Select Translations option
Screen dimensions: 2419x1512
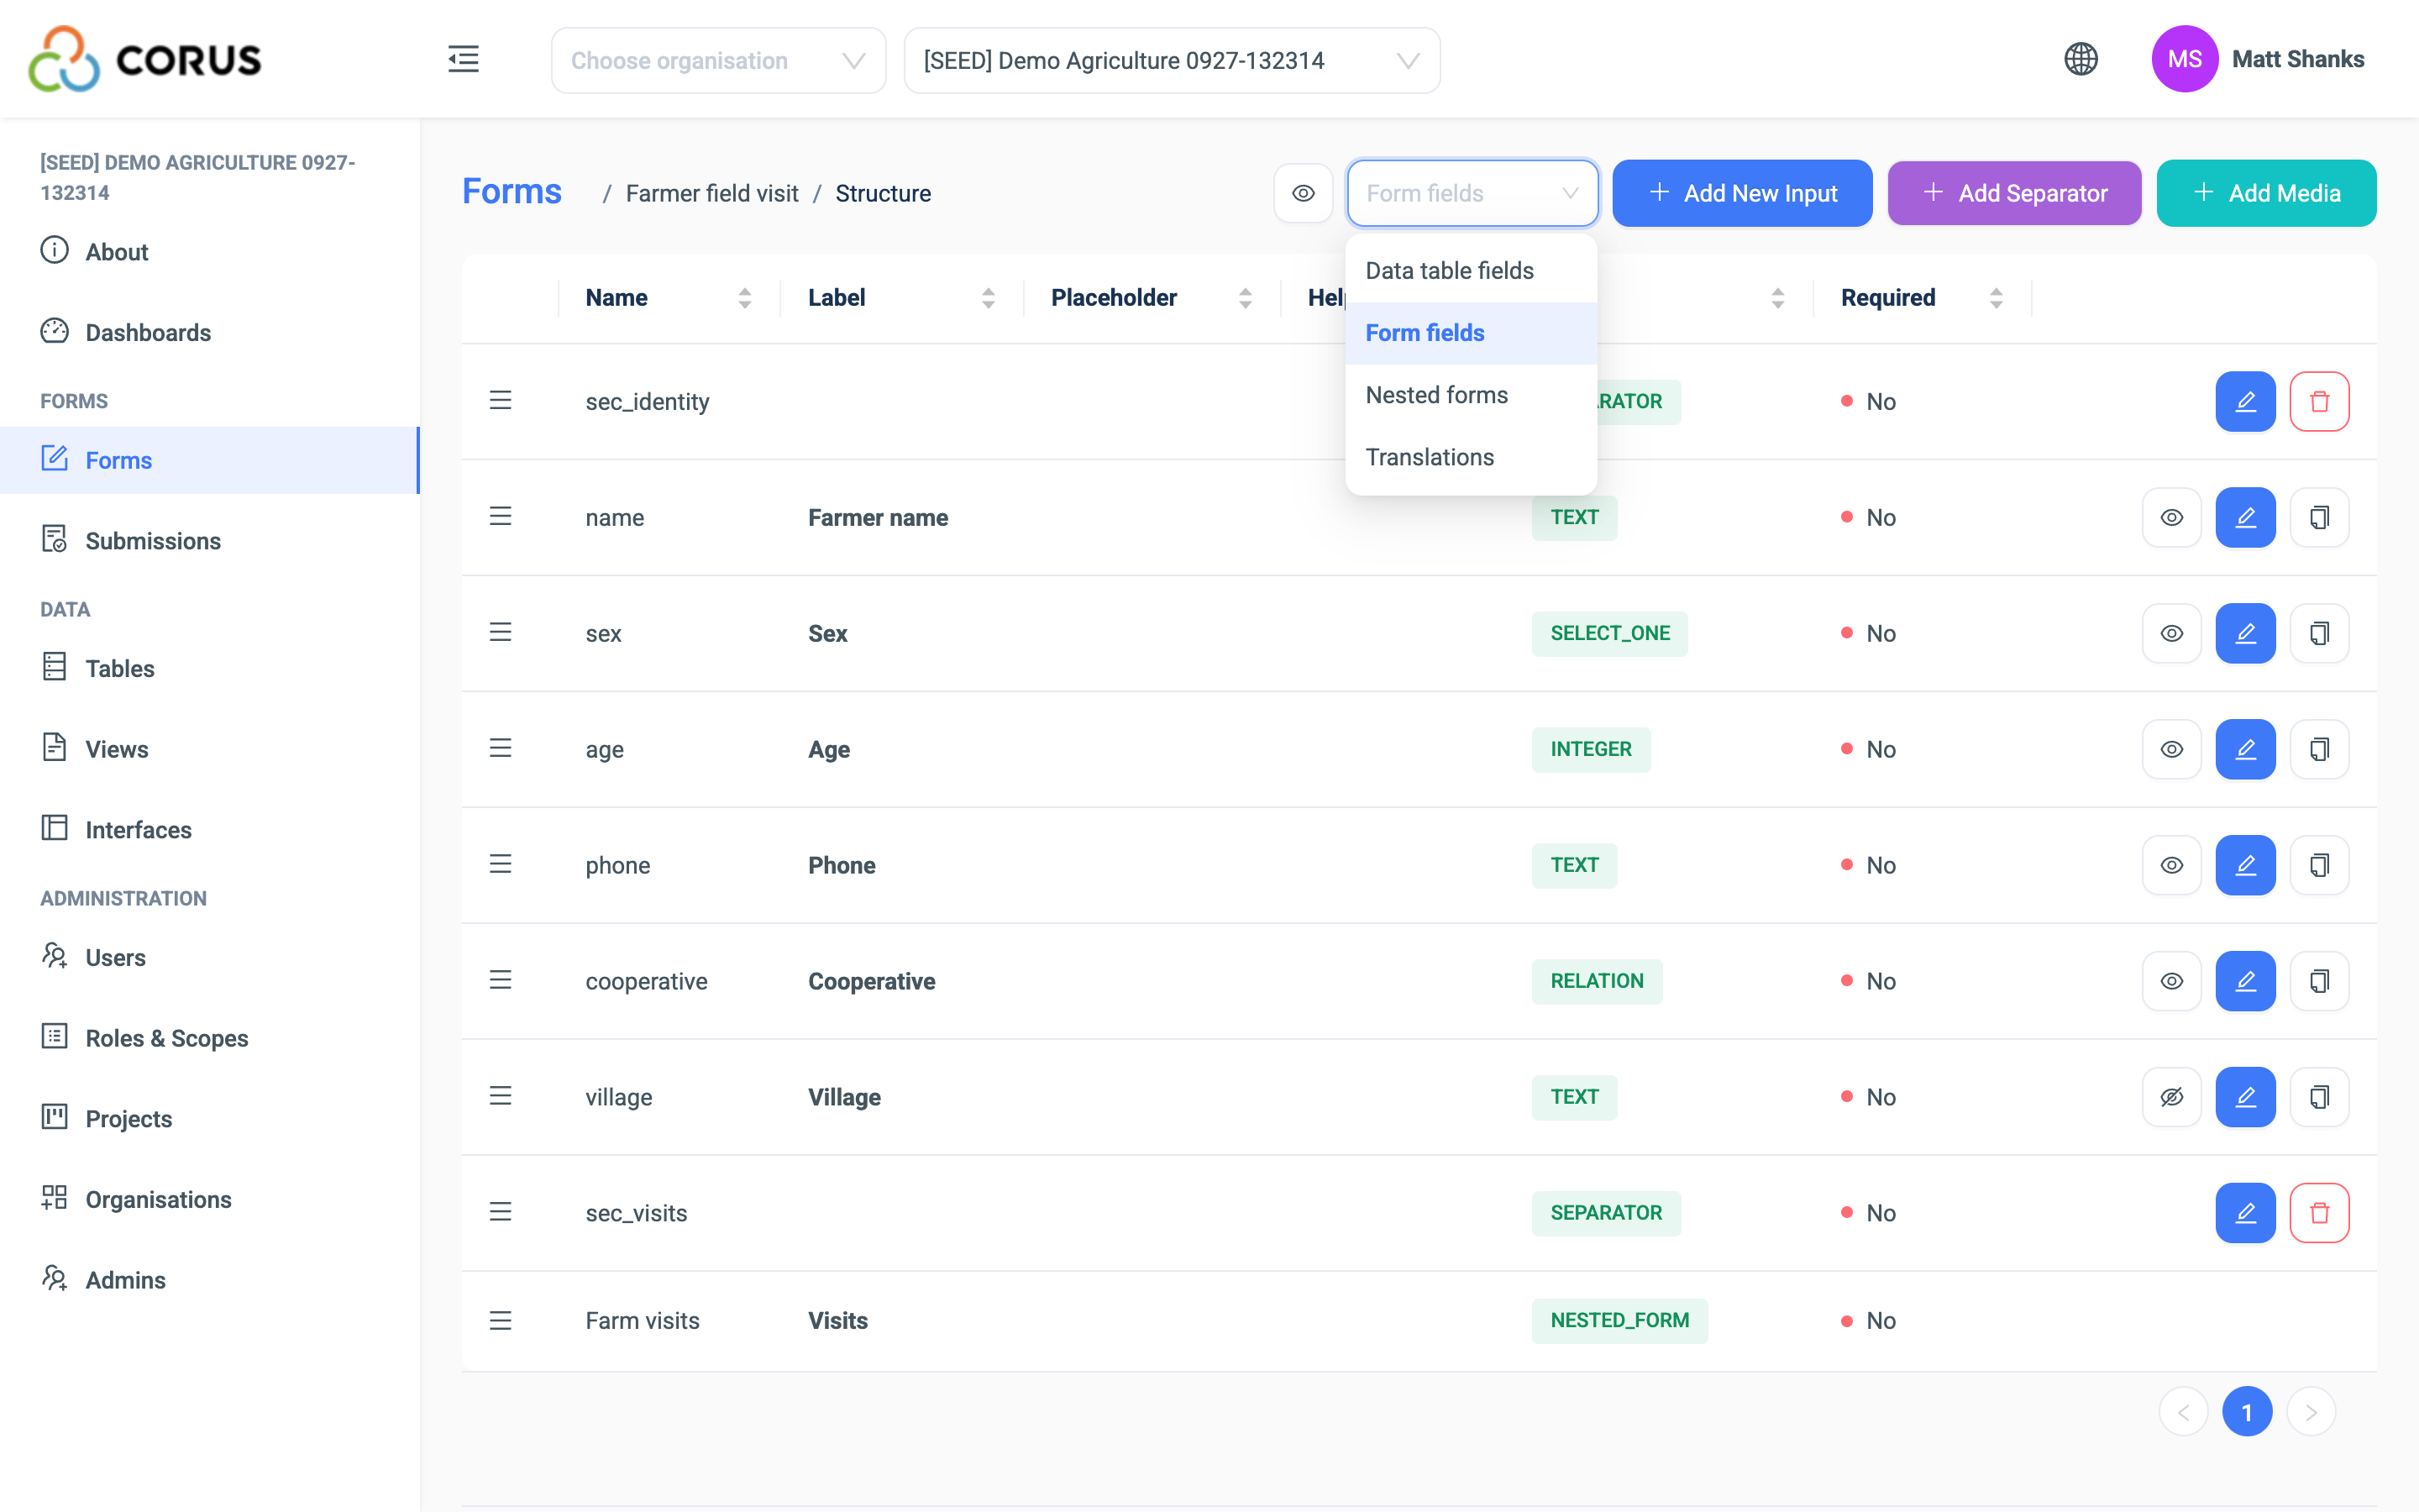pyautogui.click(x=1471, y=457)
